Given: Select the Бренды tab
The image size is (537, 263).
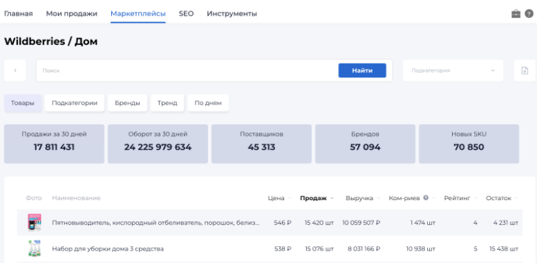Looking at the screenshot, I should click(x=127, y=103).
